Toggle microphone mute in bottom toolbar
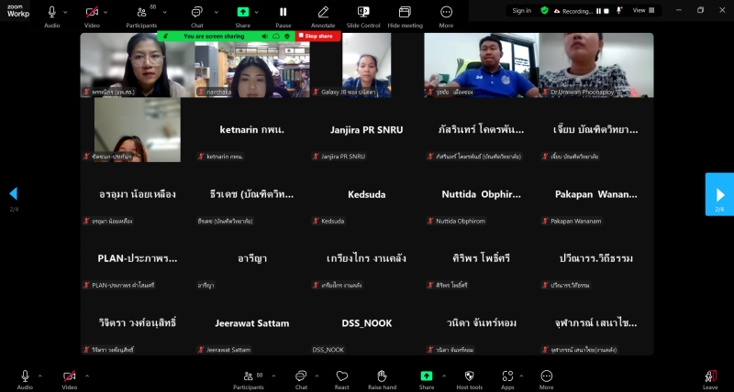Image resolution: width=734 pixels, height=392 pixels. [24, 376]
